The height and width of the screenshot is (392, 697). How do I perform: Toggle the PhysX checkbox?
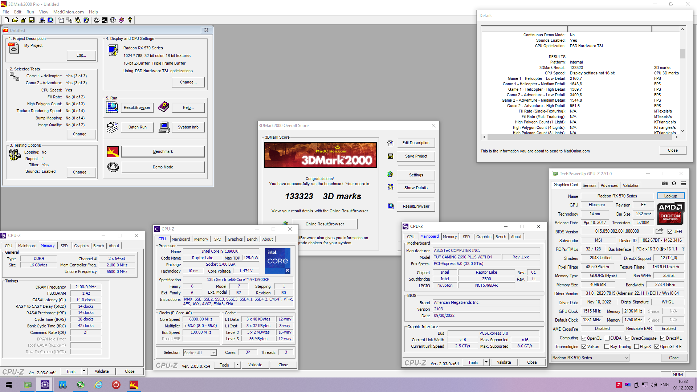[636, 347]
